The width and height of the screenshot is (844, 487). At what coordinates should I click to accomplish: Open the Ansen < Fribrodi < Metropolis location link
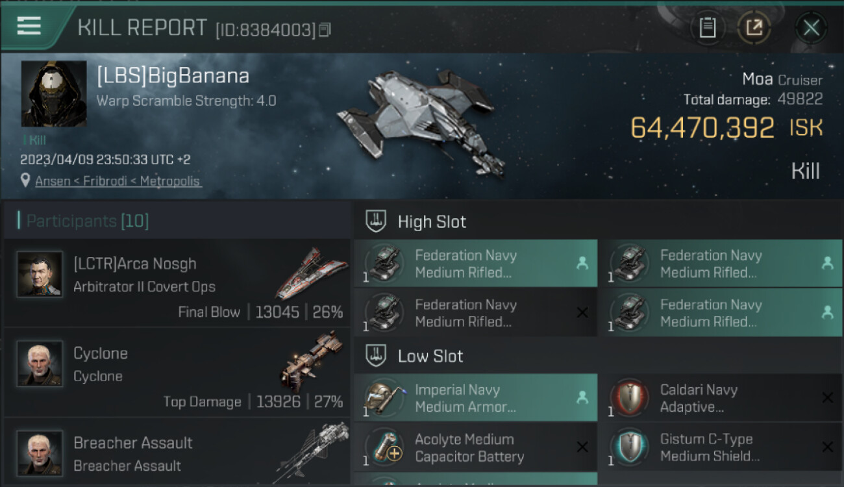pyautogui.click(x=118, y=181)
